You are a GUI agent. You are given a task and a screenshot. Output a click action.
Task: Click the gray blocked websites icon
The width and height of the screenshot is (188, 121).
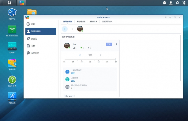(x=67, y=87)
